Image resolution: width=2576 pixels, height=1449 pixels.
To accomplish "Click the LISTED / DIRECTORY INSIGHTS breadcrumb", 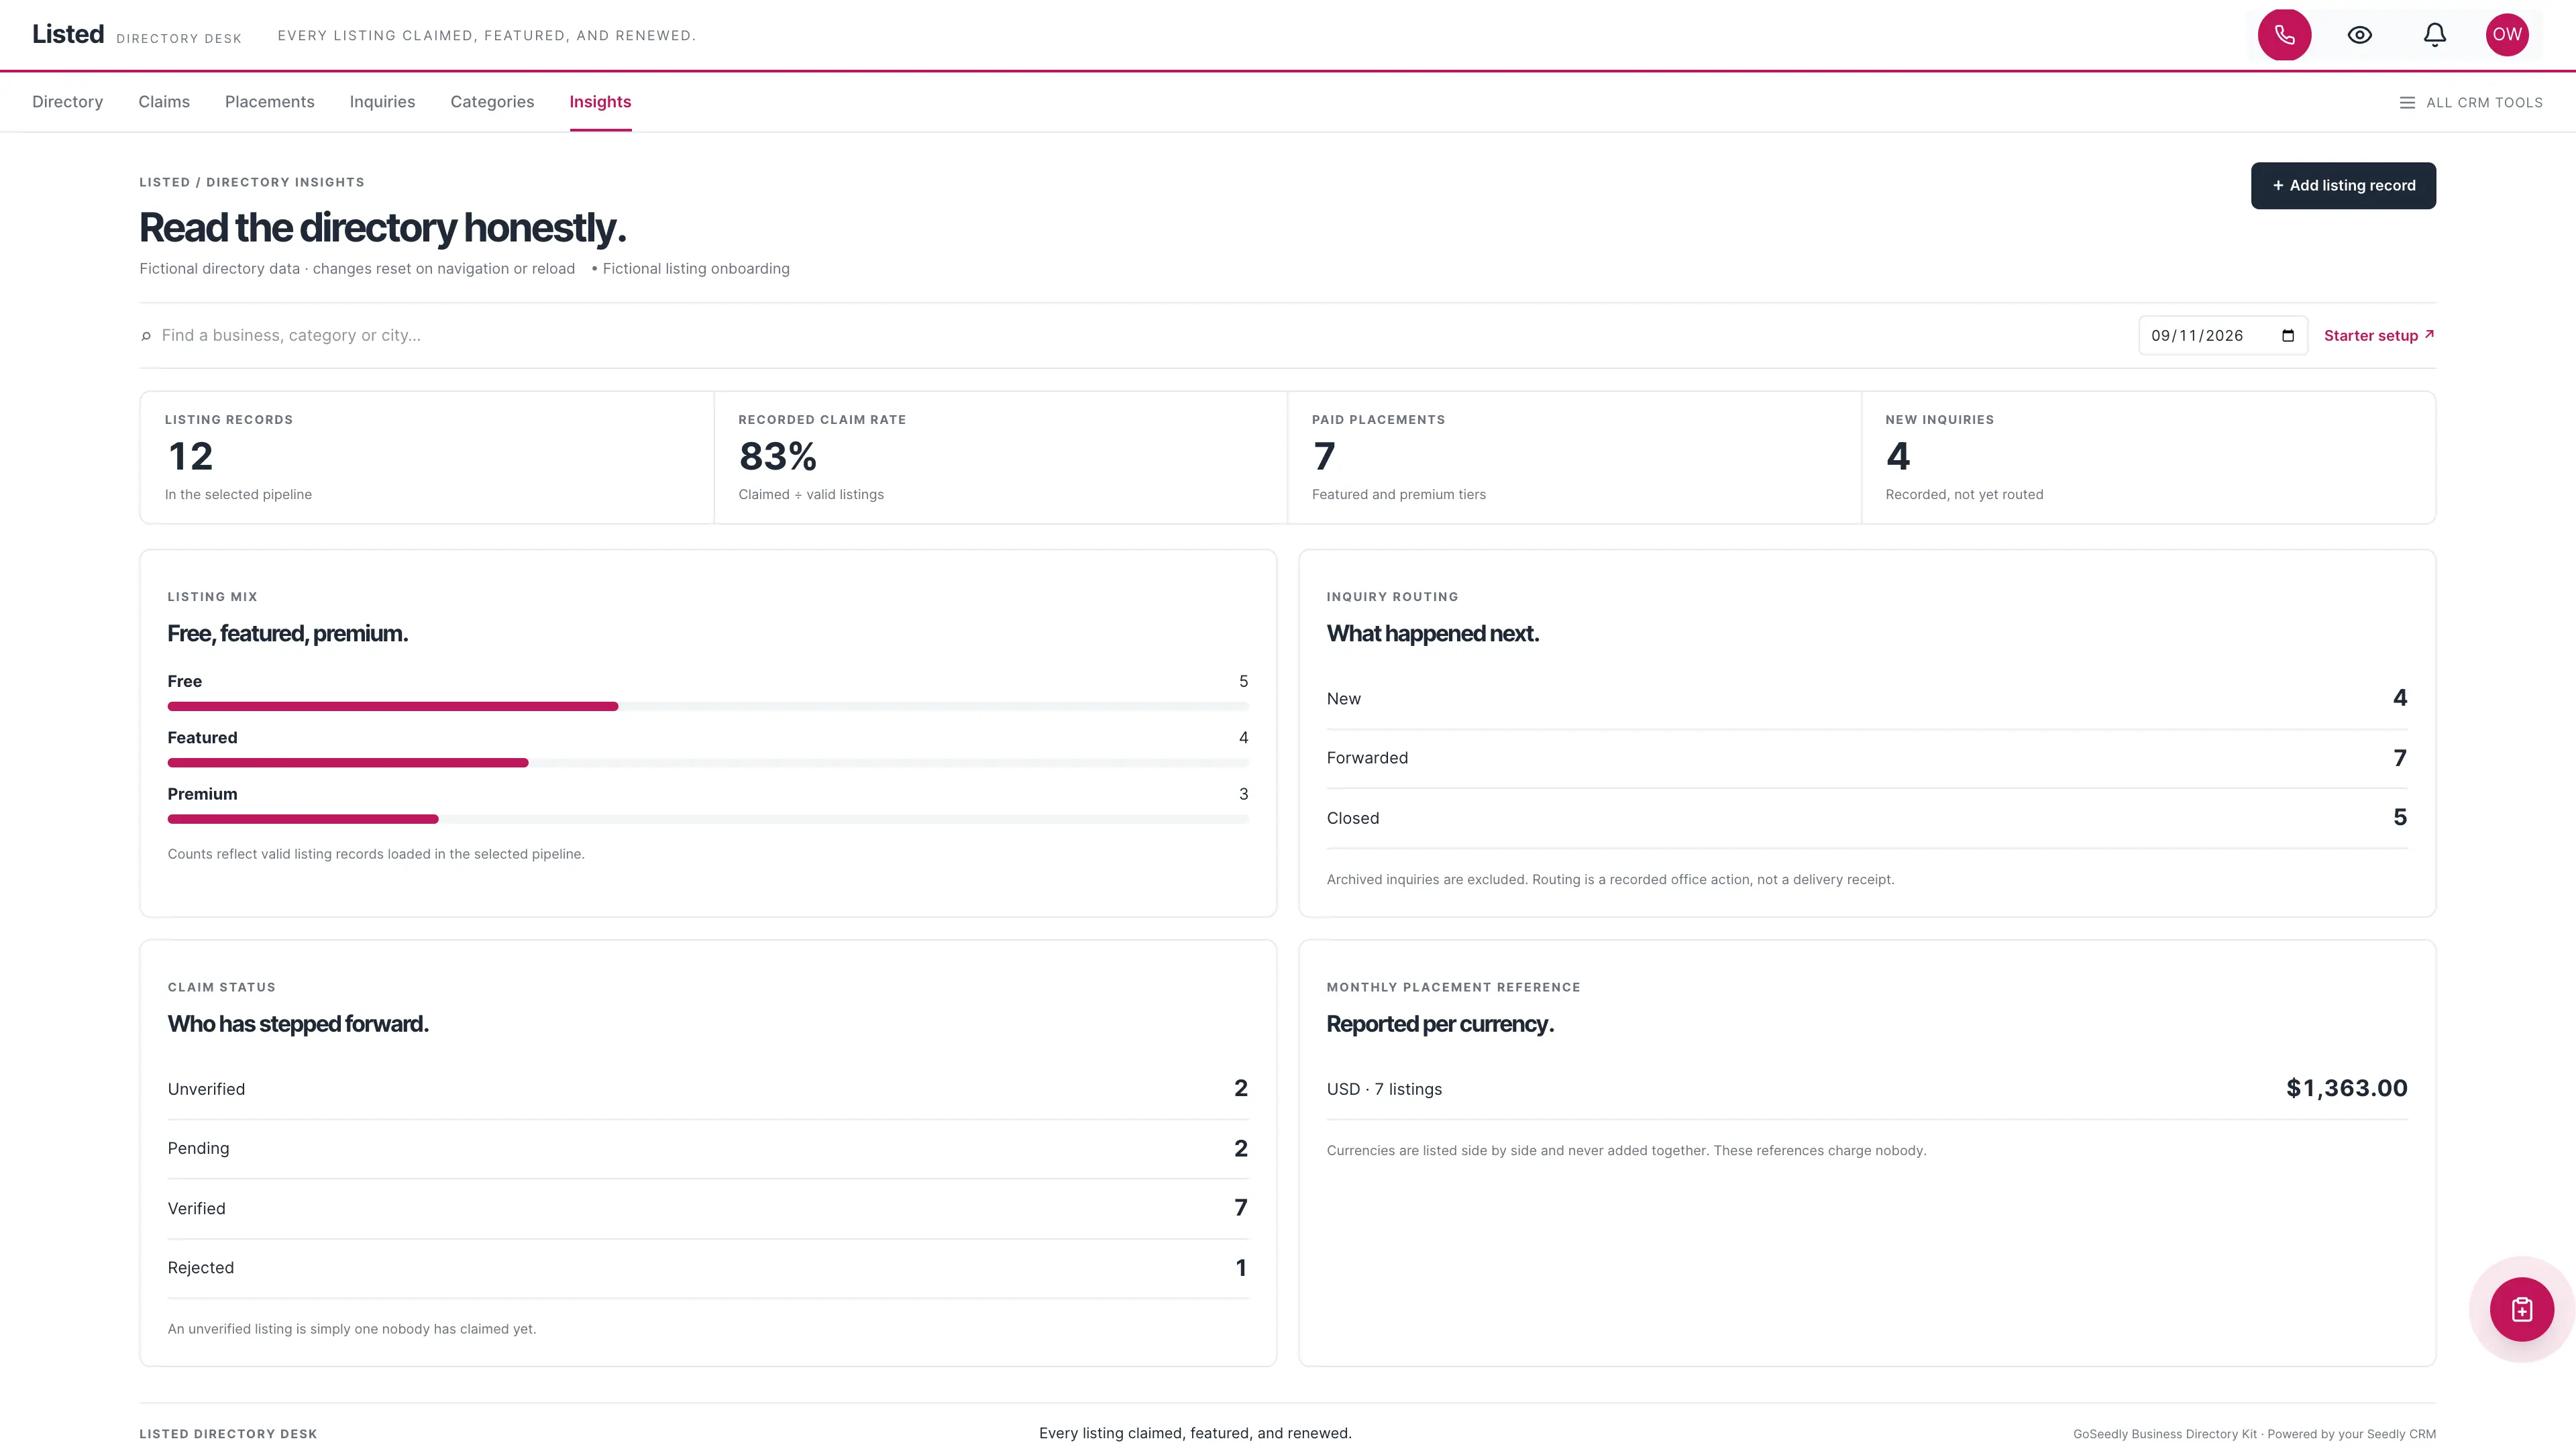I will [x=252, y=182].
